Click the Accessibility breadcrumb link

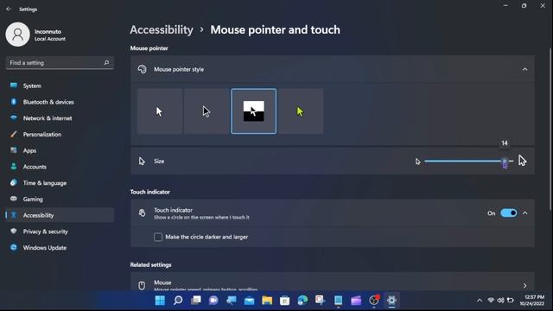162,30
